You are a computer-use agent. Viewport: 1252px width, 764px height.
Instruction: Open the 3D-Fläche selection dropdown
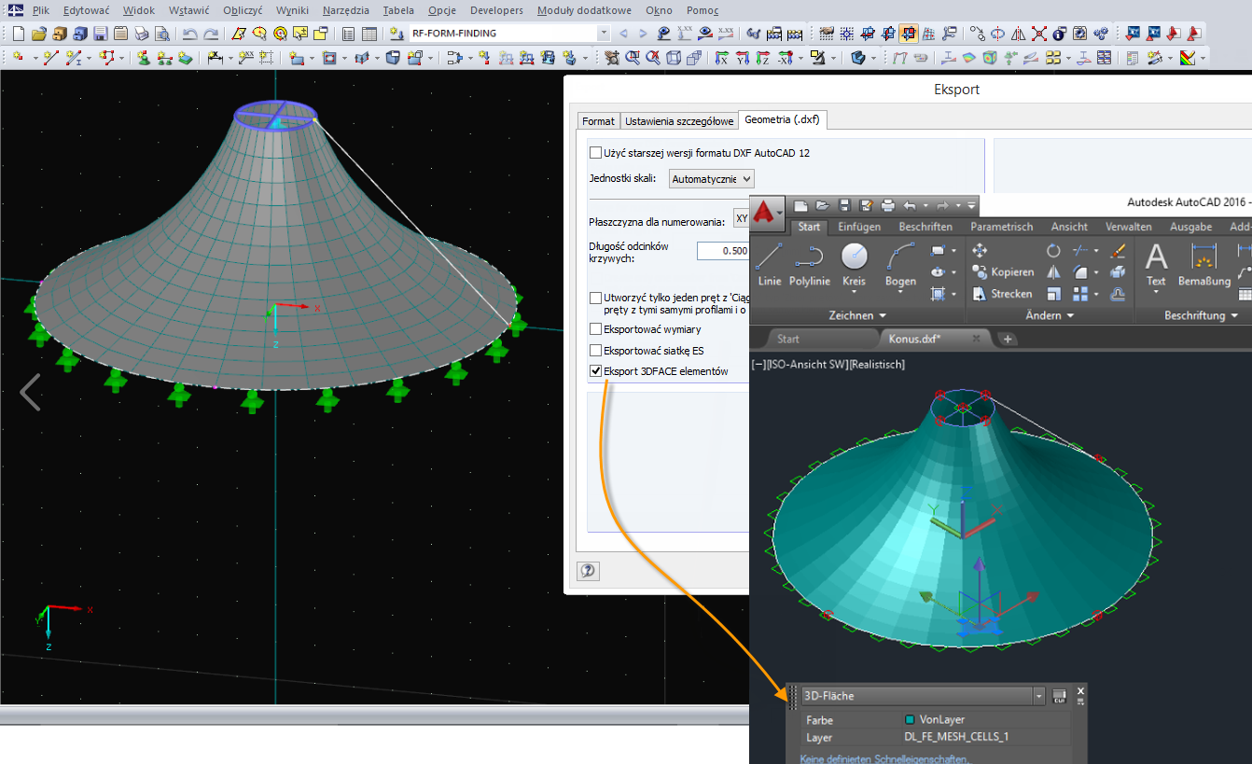coord(1038,695)
